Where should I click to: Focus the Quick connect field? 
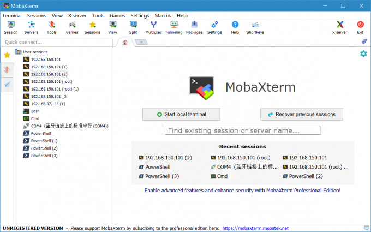(57, 43)
